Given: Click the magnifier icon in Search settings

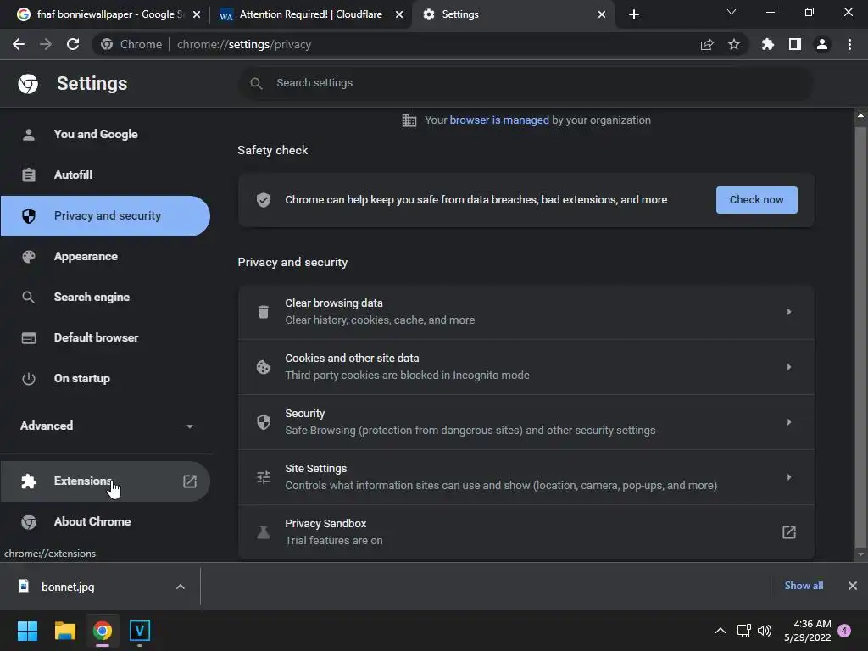Looking at the screenshot, I should click(x=256, y=83).
